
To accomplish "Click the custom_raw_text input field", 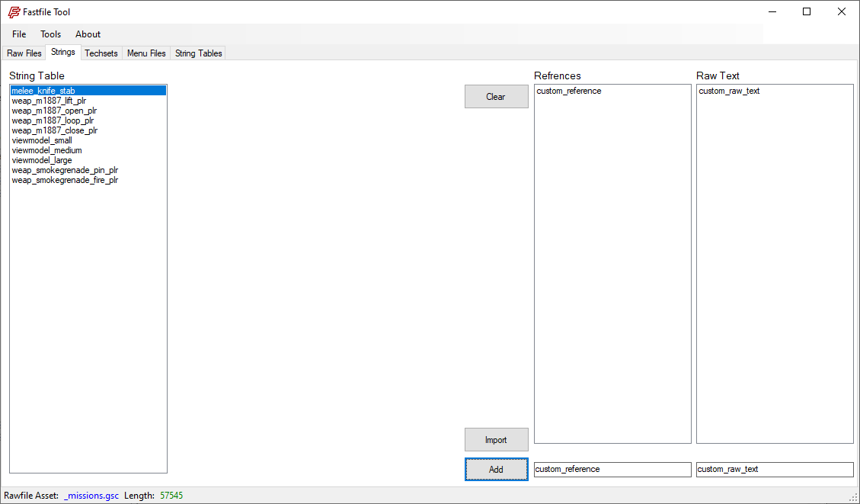I will tap(774, 470).
